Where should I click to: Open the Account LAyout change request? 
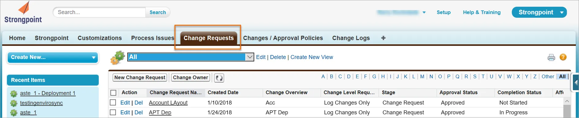pos(168,103)
